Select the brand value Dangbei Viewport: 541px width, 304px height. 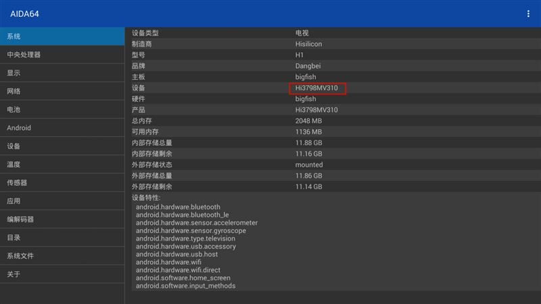308,66
